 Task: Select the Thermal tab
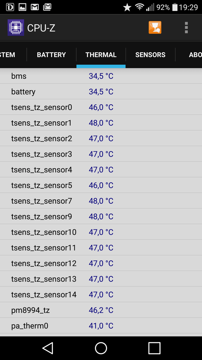coord(101,55)
